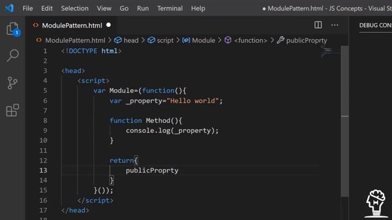The width and height of the screenshot is (392, 220).
Task: Click line number 5 in the gutter
Action: coord(45,90)
